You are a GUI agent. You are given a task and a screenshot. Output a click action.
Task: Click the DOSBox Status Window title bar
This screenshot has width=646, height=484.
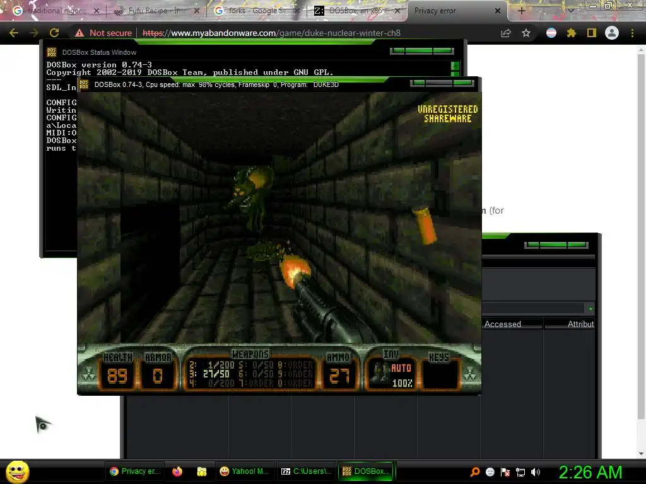[254, 52]
